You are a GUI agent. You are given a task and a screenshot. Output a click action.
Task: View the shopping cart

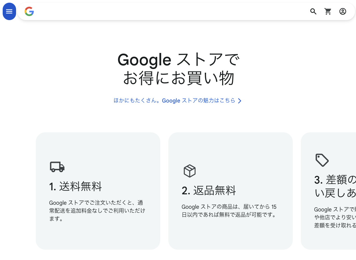pos(328,11)
